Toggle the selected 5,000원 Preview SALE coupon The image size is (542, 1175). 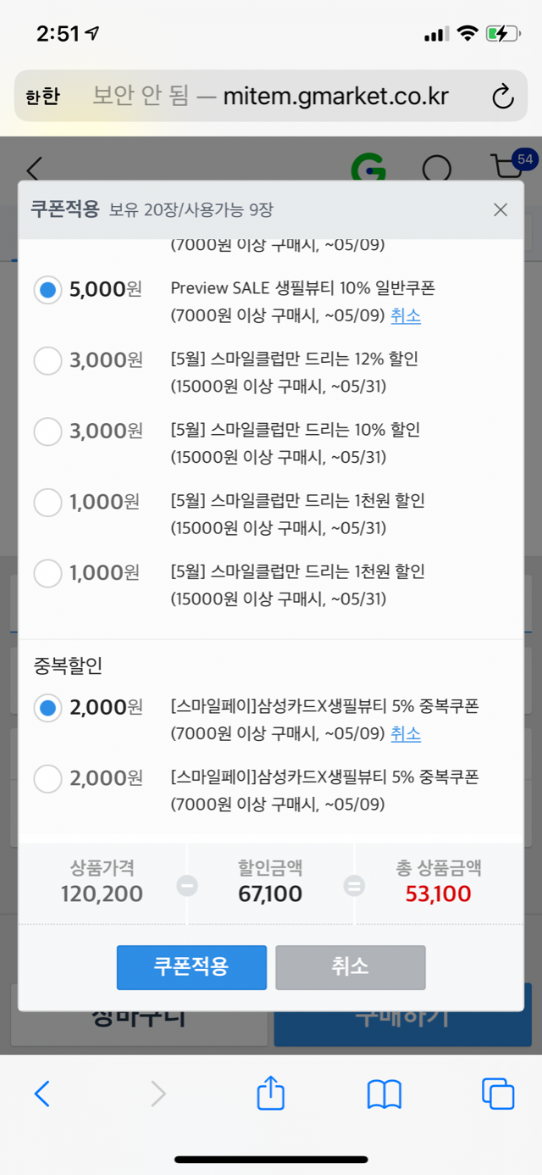click(47, 290)
